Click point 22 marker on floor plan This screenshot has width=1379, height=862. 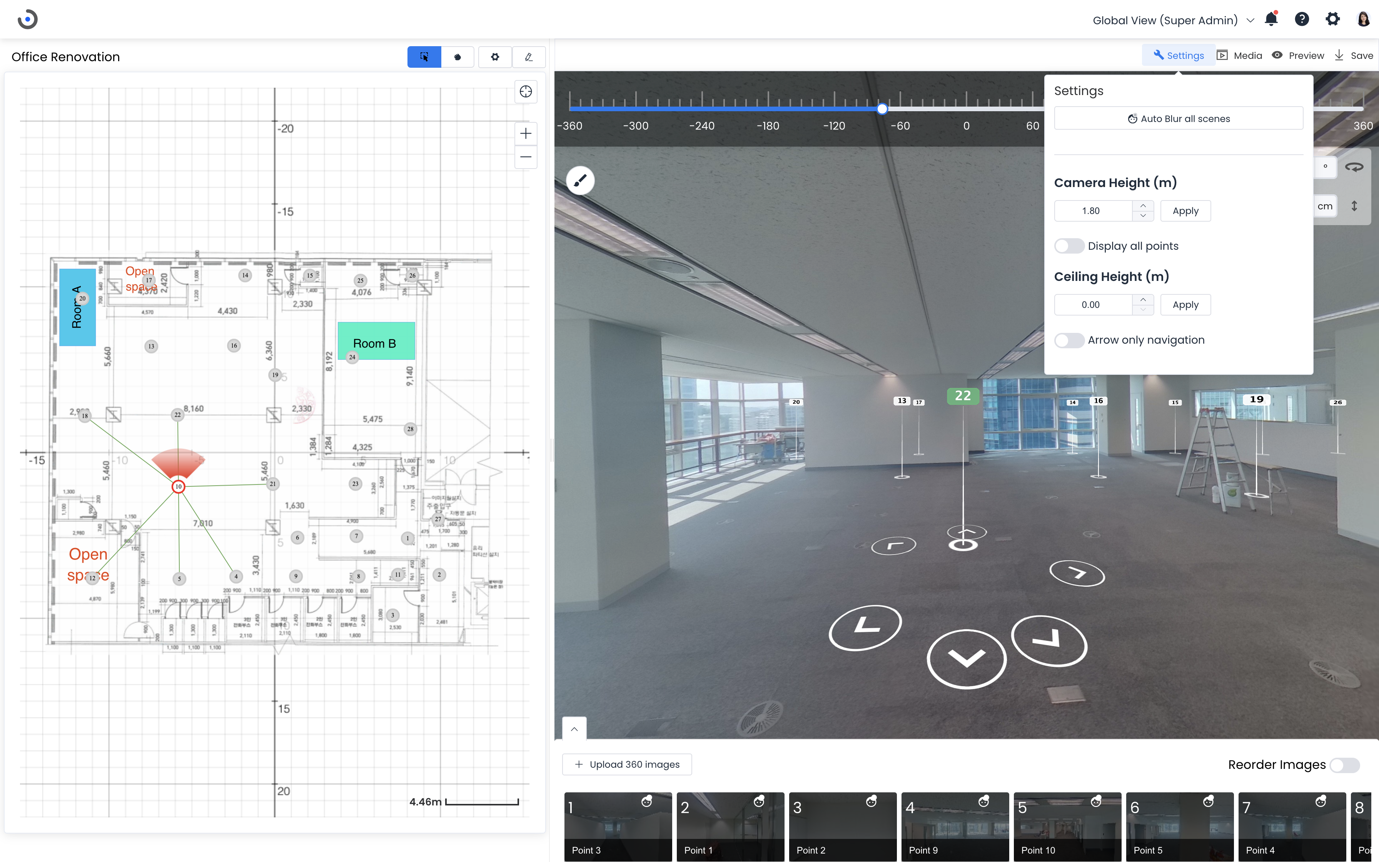178,414
